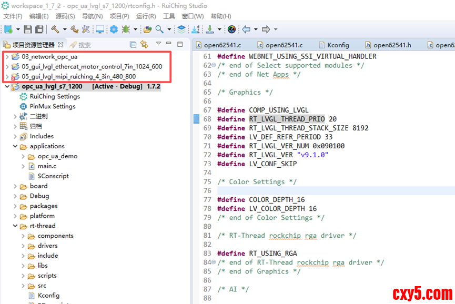Viewport: 455px width, 304px height.
Task: Collapse the applications folder
Action: point(15,147)
